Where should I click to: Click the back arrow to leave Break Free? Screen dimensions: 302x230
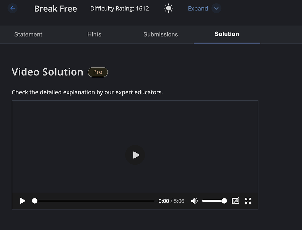(x=12, y=8)
